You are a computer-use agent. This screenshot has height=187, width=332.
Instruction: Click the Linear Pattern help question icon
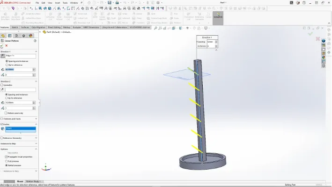pyautogui.click(x=35, y=41)
